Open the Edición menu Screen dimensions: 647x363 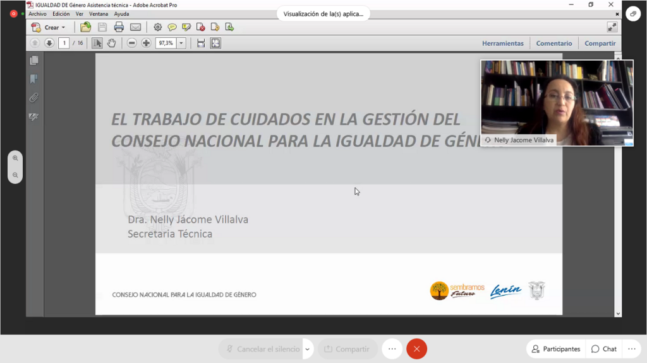(x=61, y=14)
